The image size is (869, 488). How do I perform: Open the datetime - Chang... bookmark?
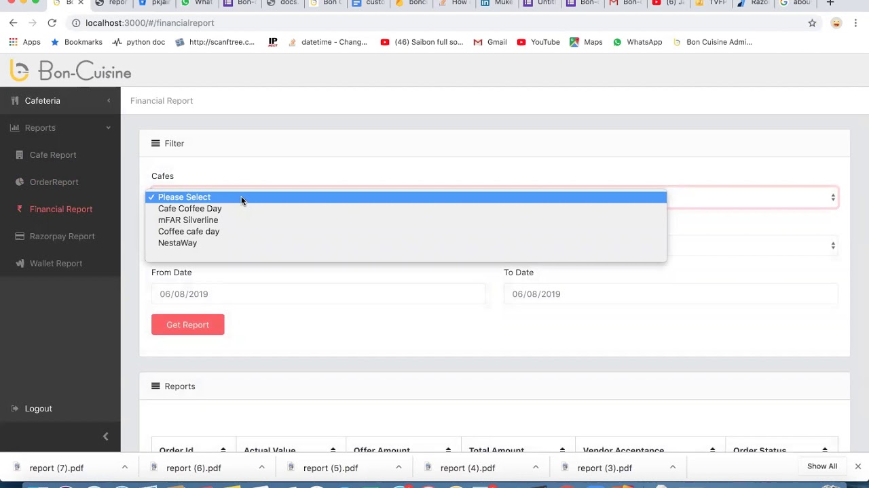coord(327,42)
